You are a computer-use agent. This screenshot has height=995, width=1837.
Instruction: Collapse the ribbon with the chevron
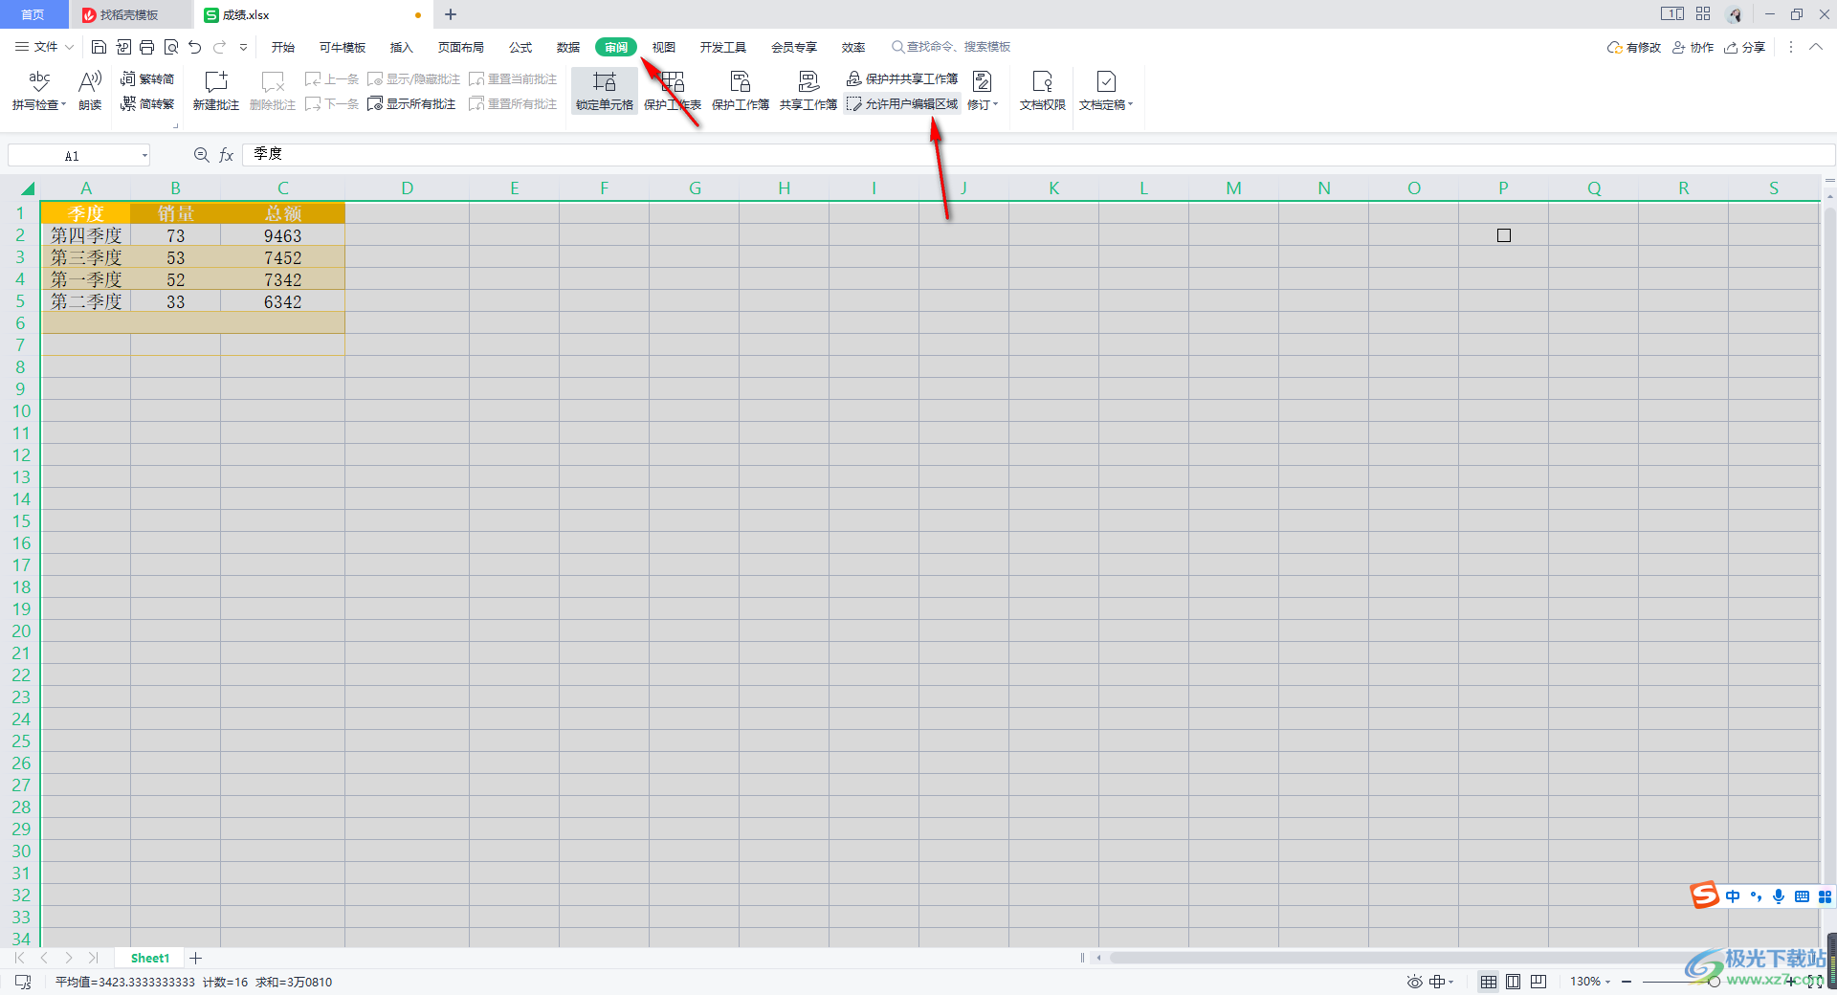click(1816, 47)
